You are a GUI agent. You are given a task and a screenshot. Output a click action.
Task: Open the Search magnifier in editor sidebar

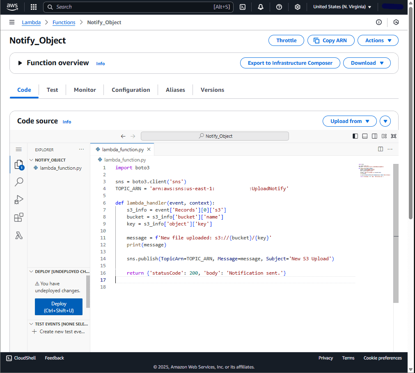click(19, 182)
